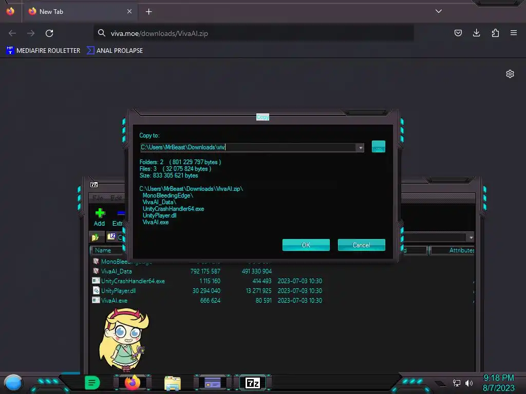Select UnityCrashHandler64.exe in 7-Zip list
Viewport: 526px width, 394px height.
pos(133,281)
